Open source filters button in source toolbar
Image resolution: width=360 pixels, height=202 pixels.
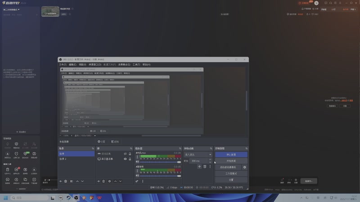tap(115, 142)
